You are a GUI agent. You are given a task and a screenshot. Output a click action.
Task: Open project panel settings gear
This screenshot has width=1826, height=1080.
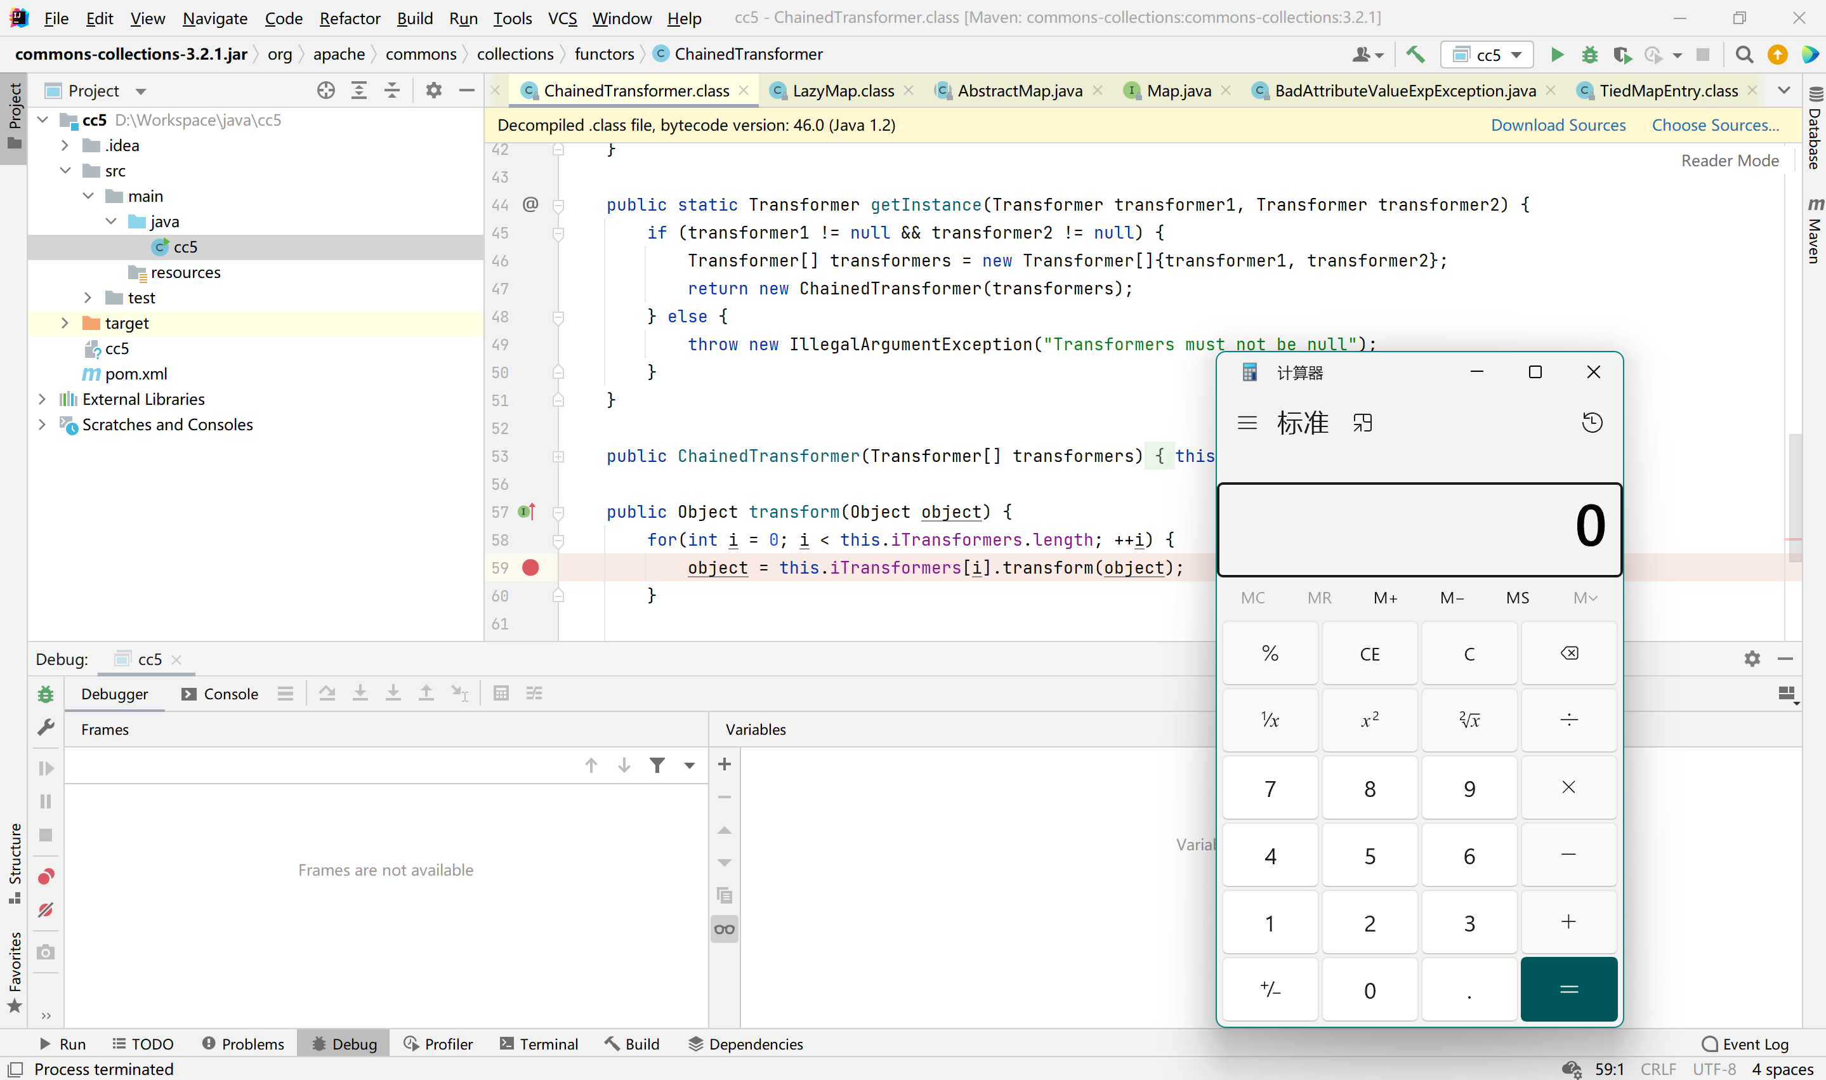[x=433, y=90]
